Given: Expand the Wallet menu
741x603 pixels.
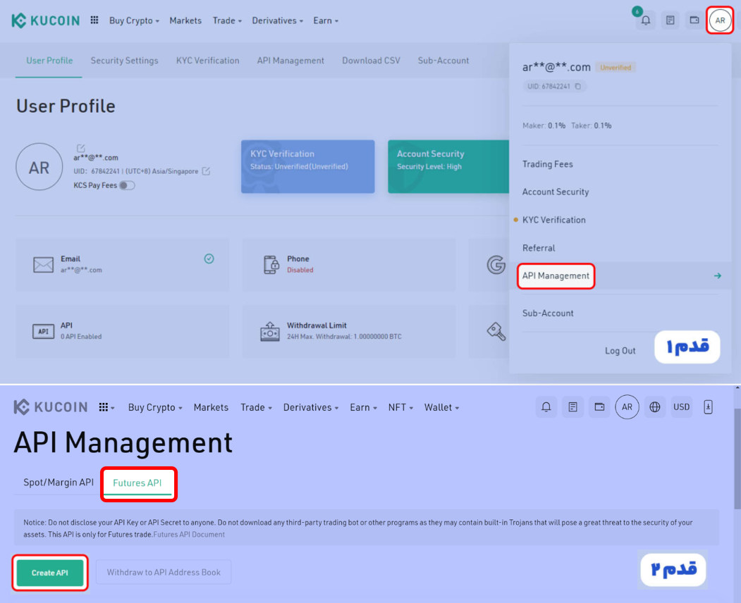Looking at the screenshot, I should [441, 407].
